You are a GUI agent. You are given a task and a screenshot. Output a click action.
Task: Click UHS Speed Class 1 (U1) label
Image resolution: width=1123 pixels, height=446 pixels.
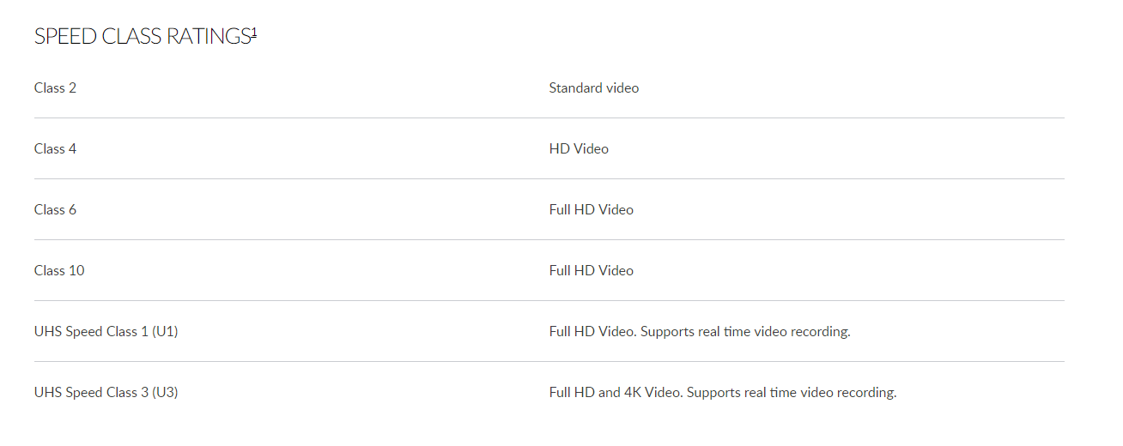coord(106,331)
